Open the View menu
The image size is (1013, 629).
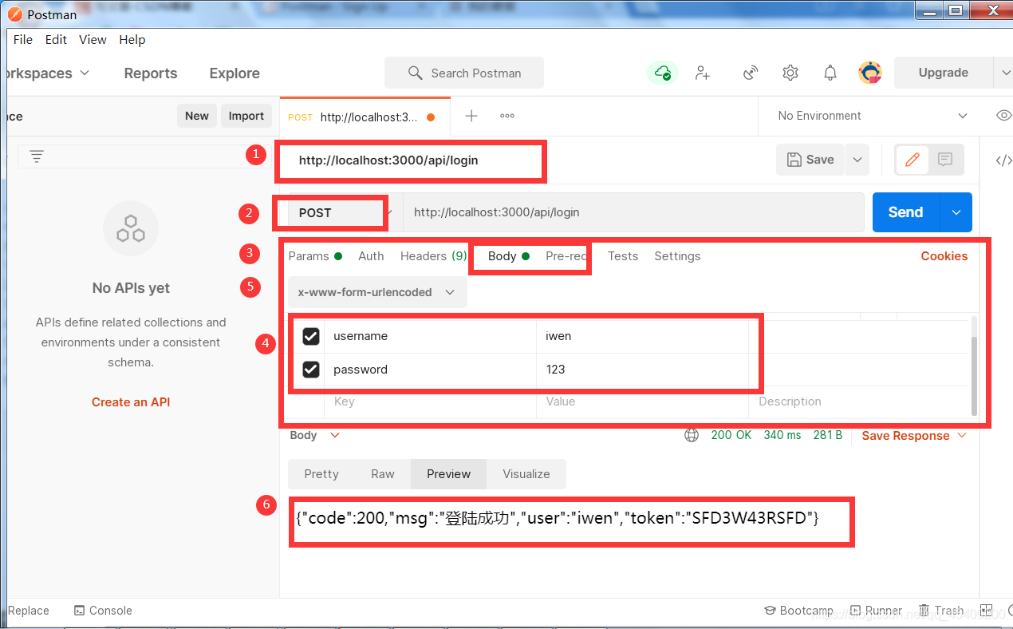click(x=93, y=40)
